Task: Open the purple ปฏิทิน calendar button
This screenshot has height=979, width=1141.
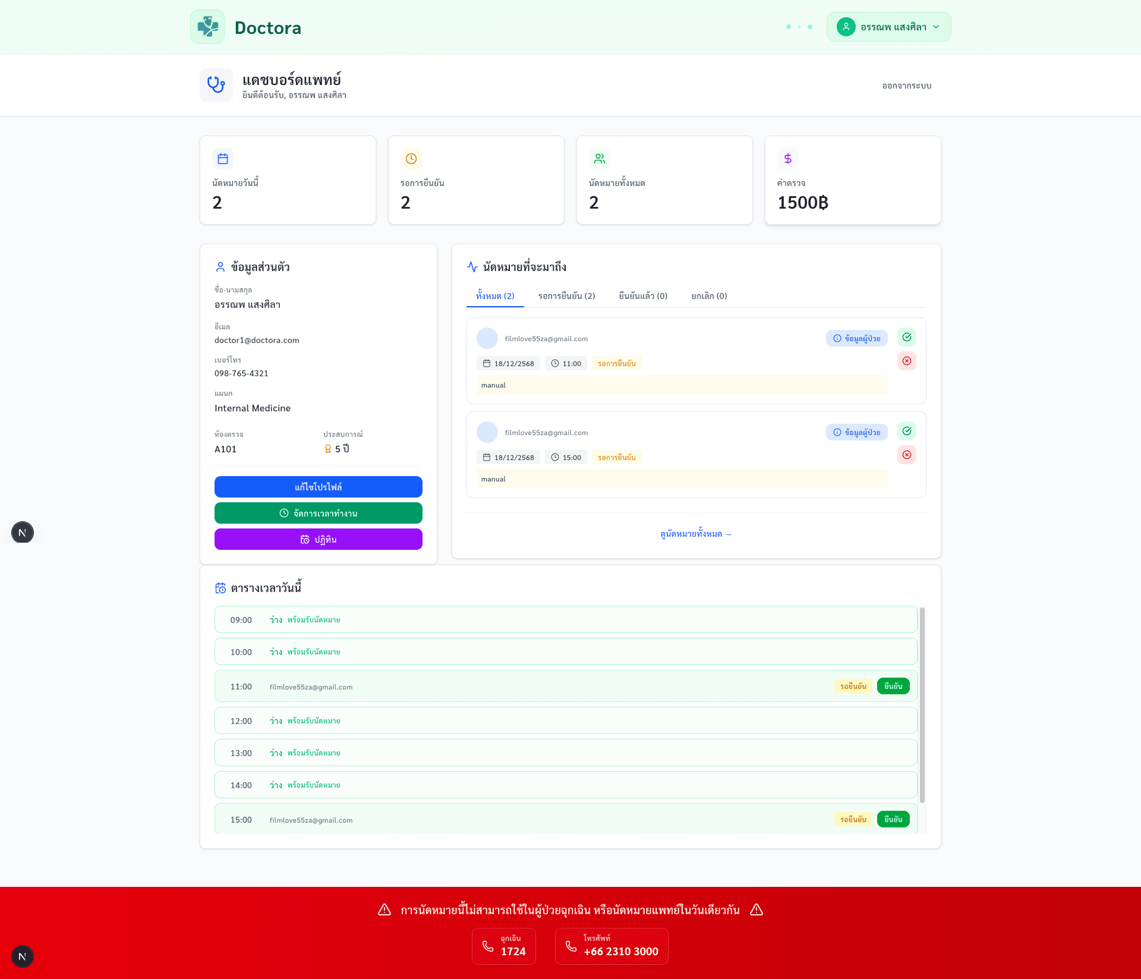Action: click(318, 539)
